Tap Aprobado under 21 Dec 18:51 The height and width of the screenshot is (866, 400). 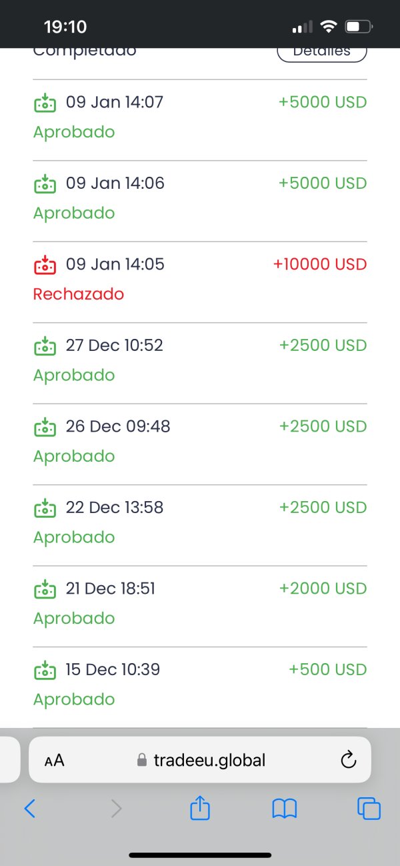(74, 618)
